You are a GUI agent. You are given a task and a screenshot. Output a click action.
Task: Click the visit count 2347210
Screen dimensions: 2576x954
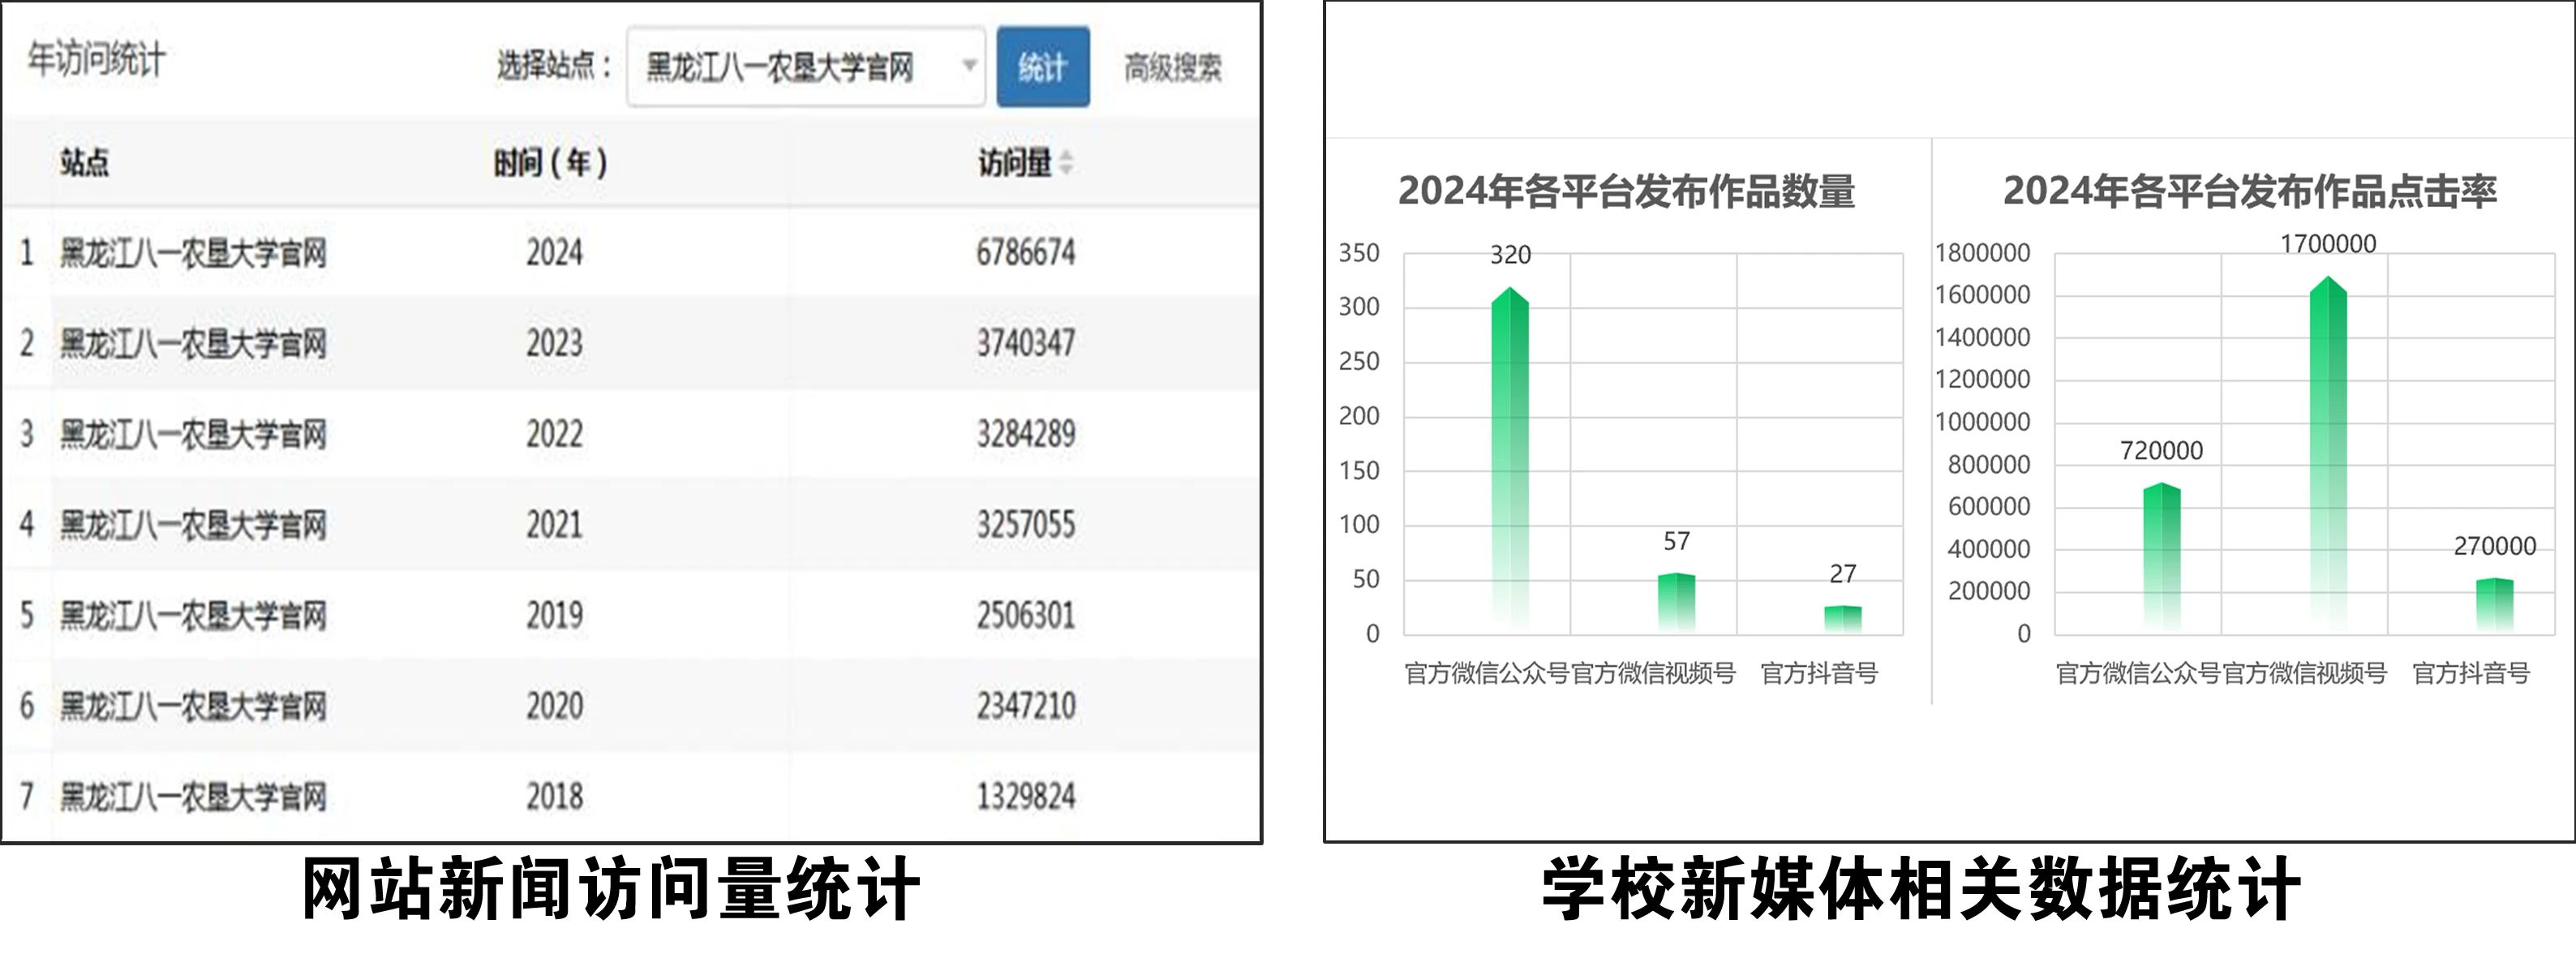(x=1026, y=706)
